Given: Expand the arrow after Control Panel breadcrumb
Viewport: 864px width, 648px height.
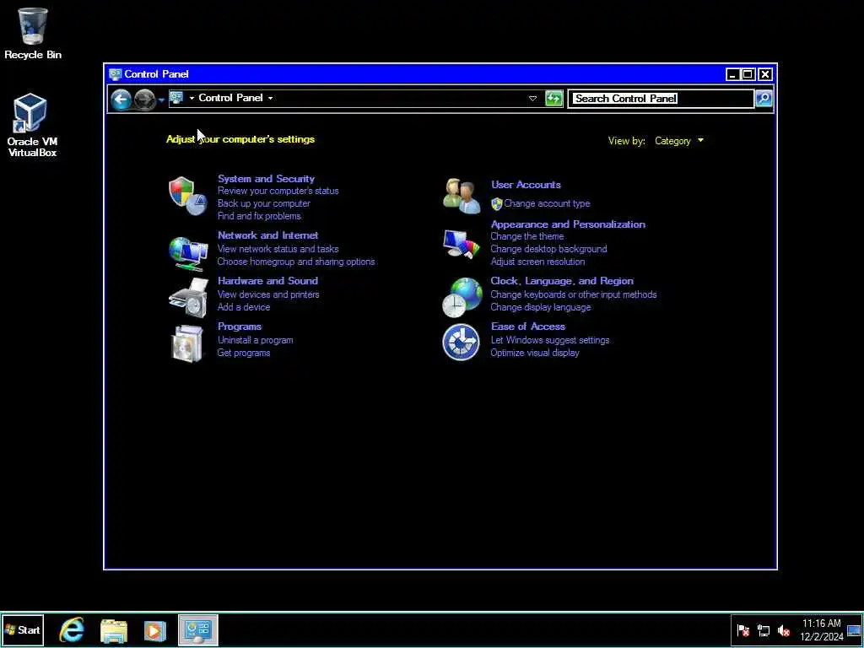Looking at the screenshot, I should (x=270, y=98).
